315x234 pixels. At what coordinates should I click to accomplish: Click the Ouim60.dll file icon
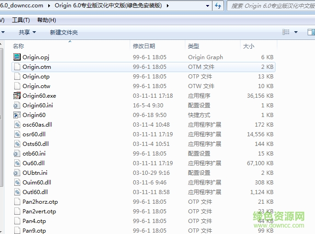17,182
